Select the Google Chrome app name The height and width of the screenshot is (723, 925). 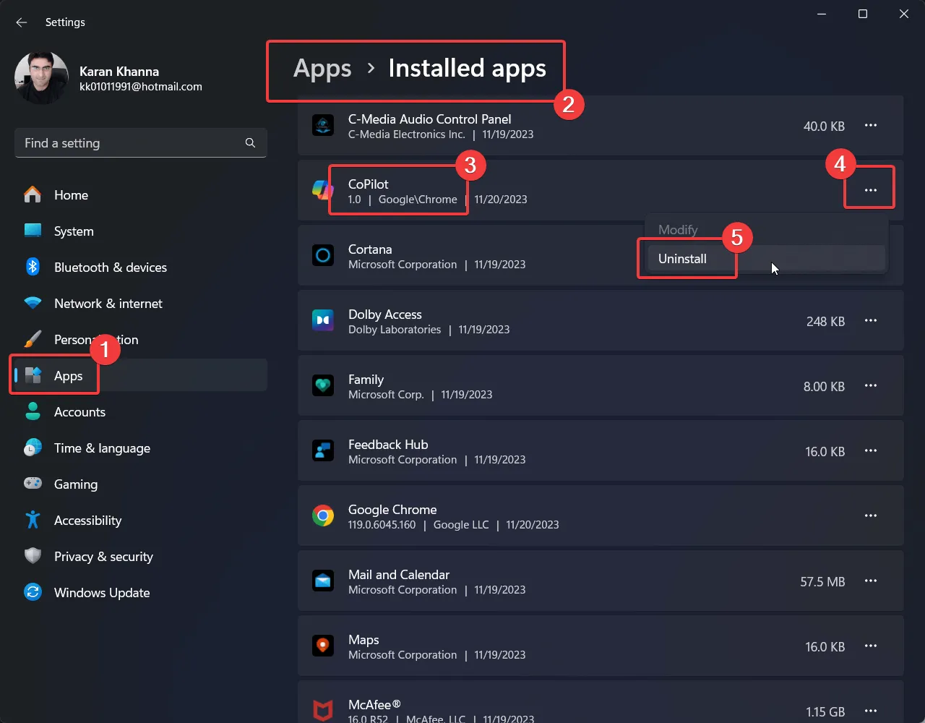click(392, 510)
